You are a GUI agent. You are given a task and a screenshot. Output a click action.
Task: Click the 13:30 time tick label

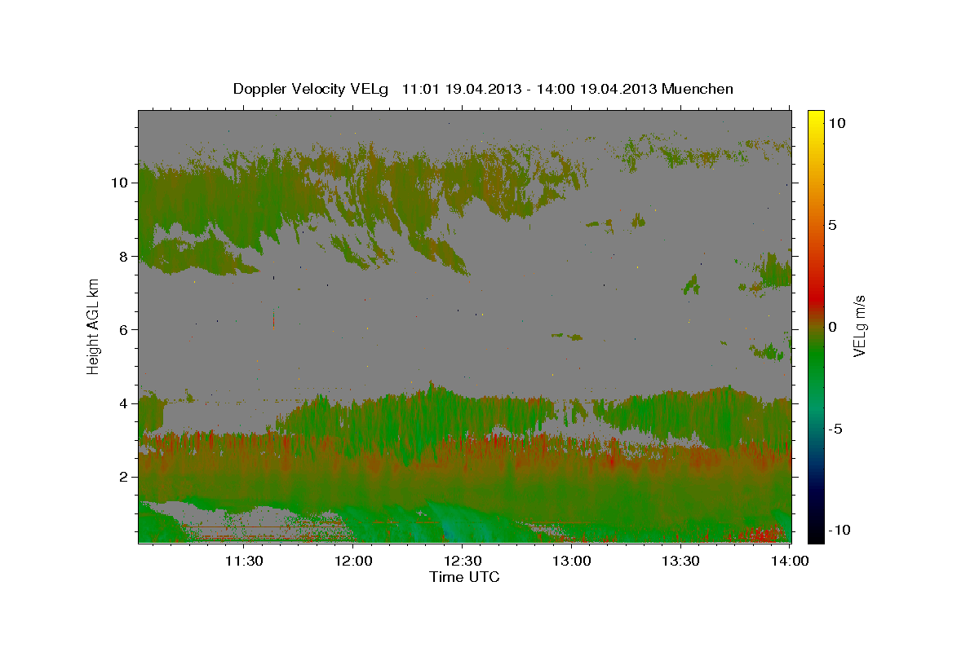pyautogui.click(x=681, y=561)
